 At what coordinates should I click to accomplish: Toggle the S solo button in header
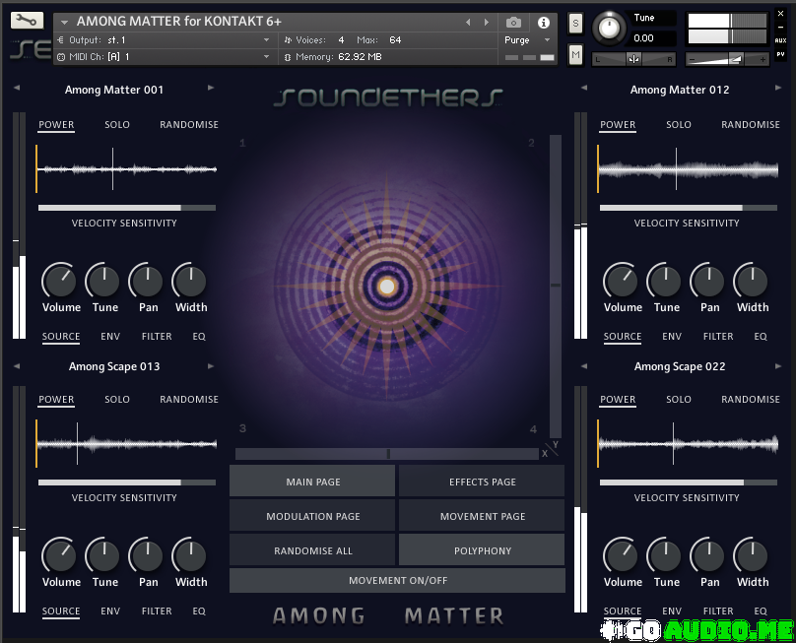575,24
